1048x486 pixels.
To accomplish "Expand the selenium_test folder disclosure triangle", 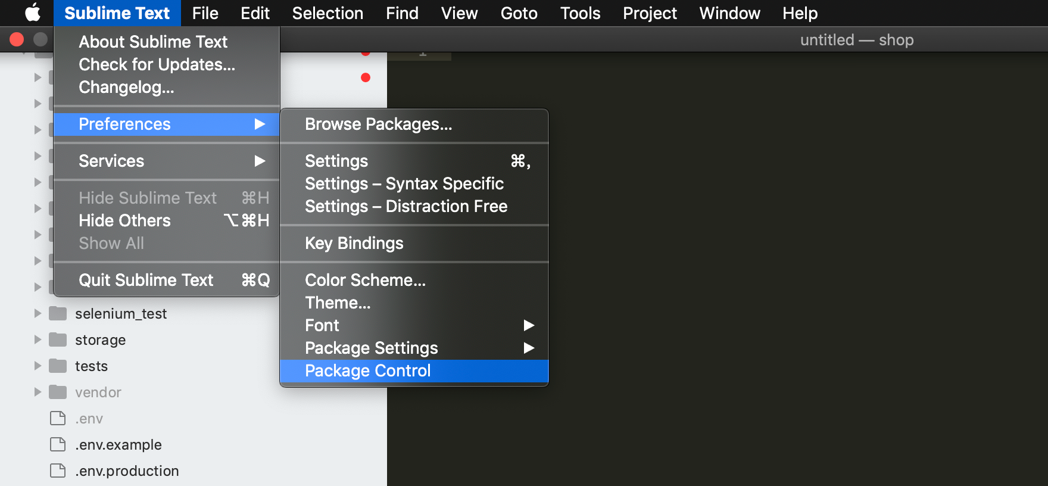I will (x=38, y=313).
